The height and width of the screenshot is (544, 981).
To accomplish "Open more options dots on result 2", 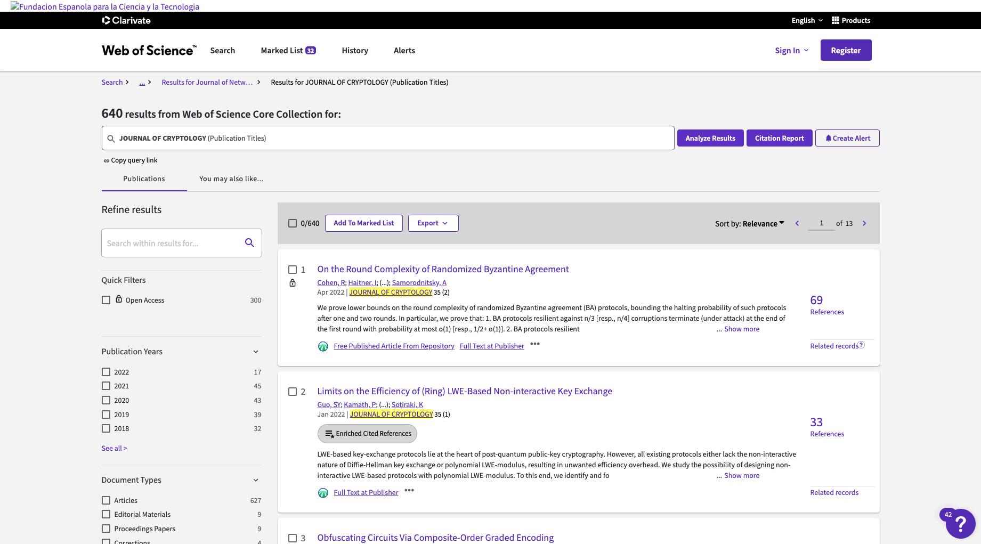I will pos(409,491).
